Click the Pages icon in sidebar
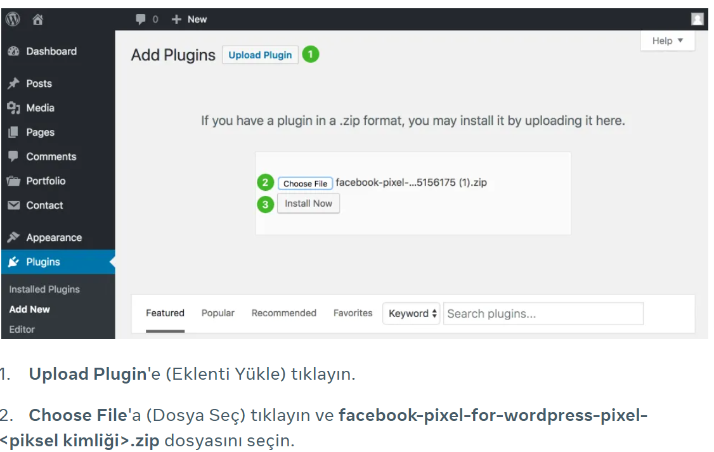 pyautogui.click(x=14, y=132)
